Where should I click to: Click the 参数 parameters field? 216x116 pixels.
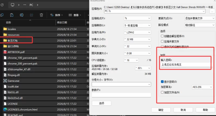pos(121,95)
